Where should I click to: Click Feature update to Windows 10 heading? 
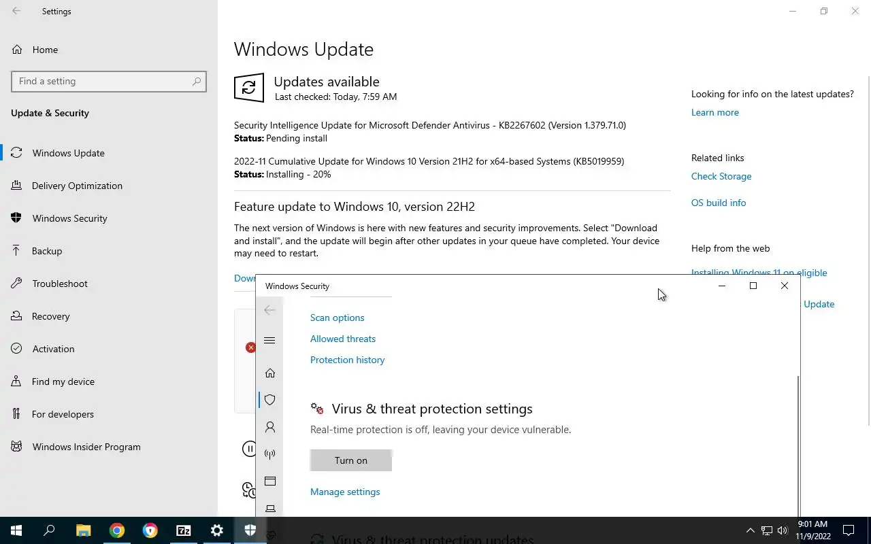click(355, 207)
